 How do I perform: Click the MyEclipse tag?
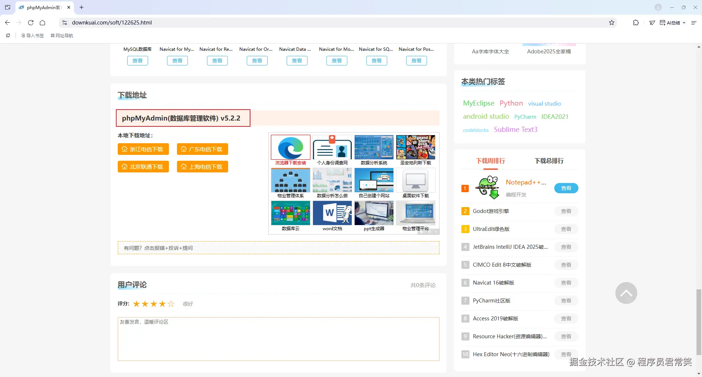479,103
